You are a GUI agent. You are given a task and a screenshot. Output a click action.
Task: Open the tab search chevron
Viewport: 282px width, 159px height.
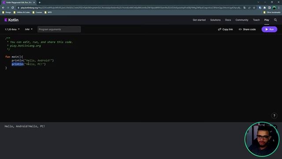258,2
